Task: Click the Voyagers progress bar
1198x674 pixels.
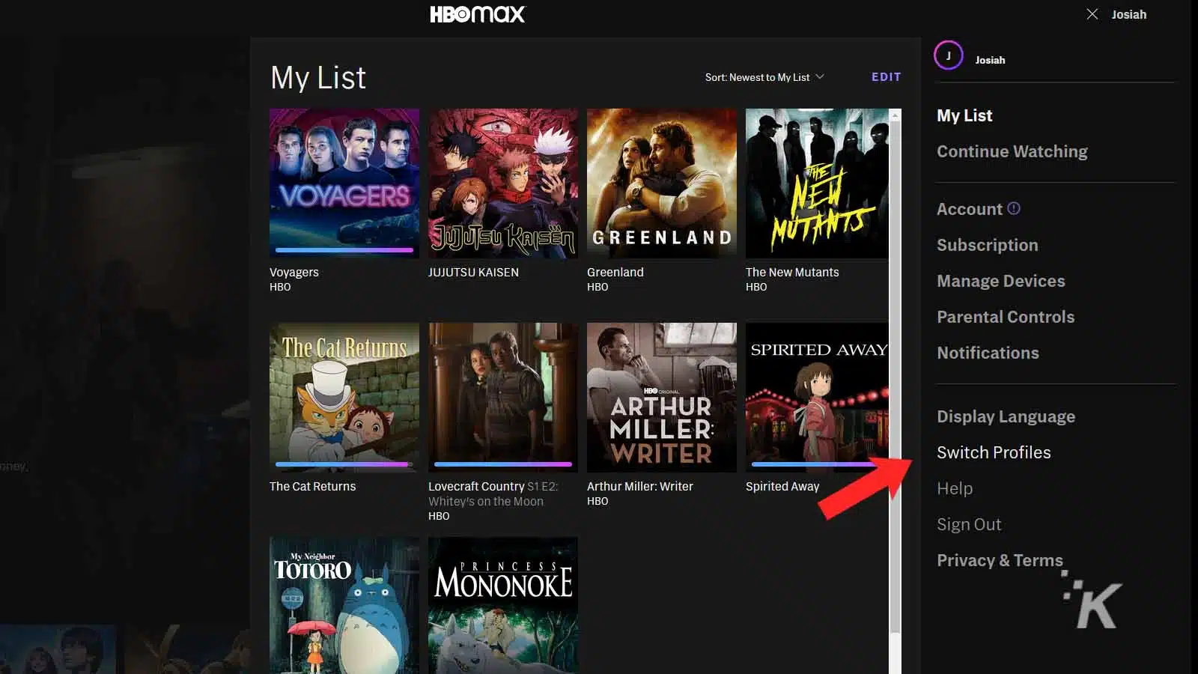Action: click(344, 250)
